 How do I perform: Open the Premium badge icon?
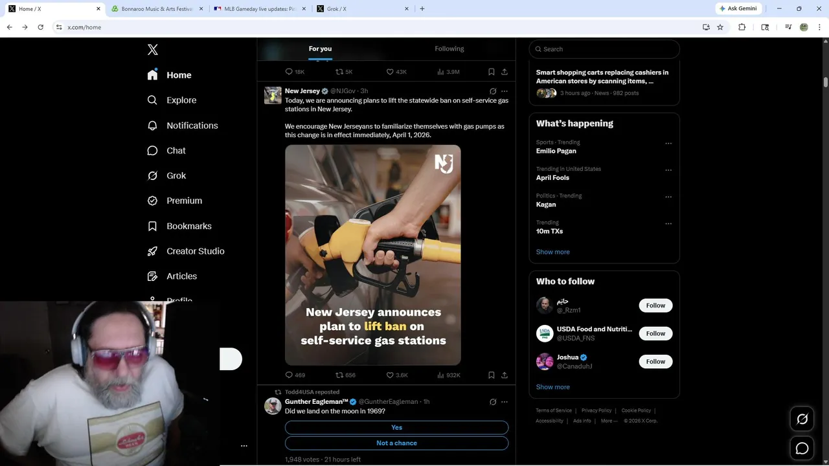(x=152, y=201)
